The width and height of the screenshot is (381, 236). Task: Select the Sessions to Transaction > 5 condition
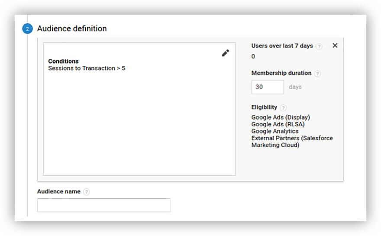click(x=87, y=68)
